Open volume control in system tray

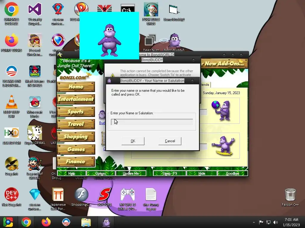pyautogui.click(x=276, y=222)
